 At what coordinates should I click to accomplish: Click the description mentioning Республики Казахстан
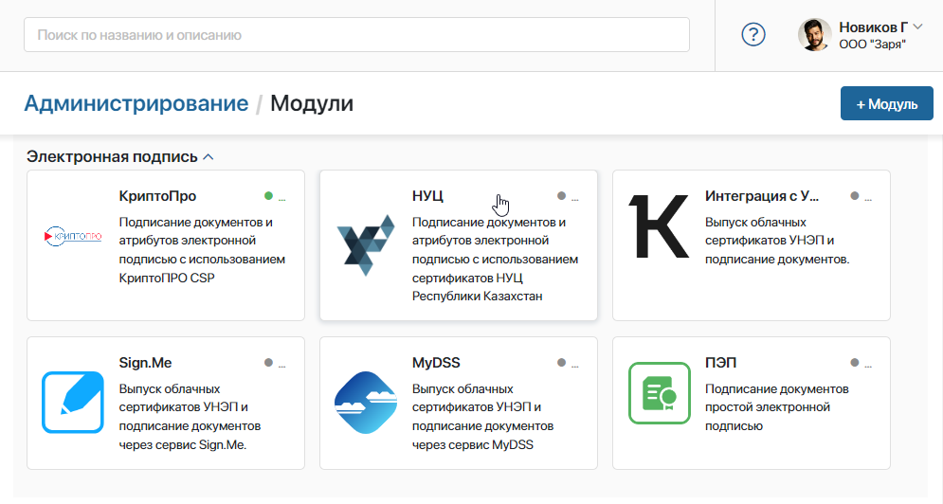pos(495,260)
